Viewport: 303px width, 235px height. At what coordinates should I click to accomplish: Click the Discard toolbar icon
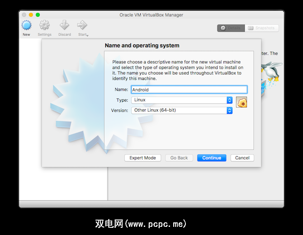(x=64, y=25)
